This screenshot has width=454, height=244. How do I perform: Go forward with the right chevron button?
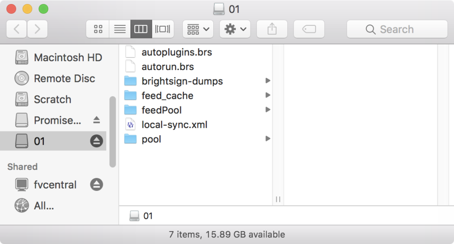click(x=37, y=29)
